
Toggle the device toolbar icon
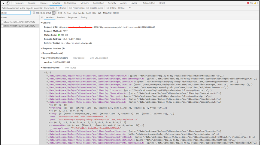8,3
